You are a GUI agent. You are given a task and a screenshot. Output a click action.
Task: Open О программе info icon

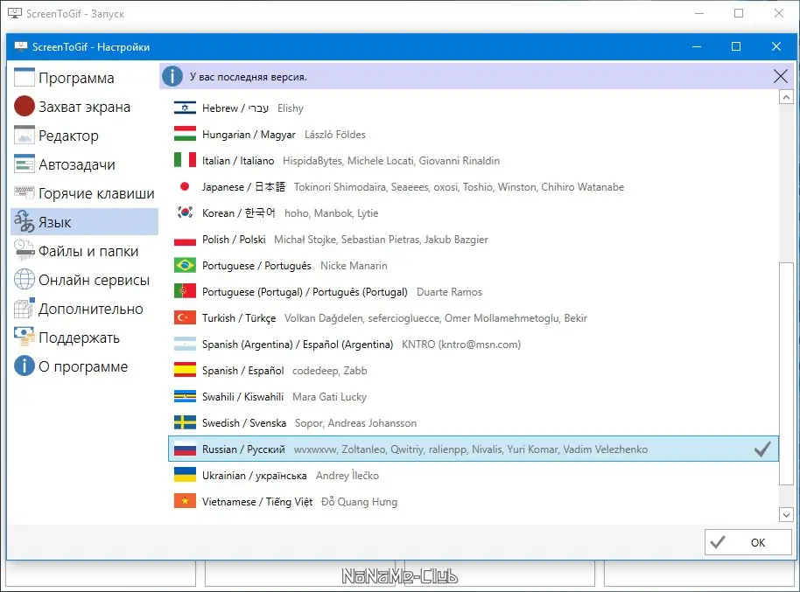point(24,366)
